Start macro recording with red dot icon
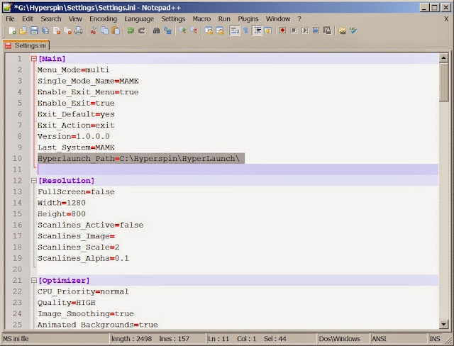The image size is (454, 346). coord(282,30)
